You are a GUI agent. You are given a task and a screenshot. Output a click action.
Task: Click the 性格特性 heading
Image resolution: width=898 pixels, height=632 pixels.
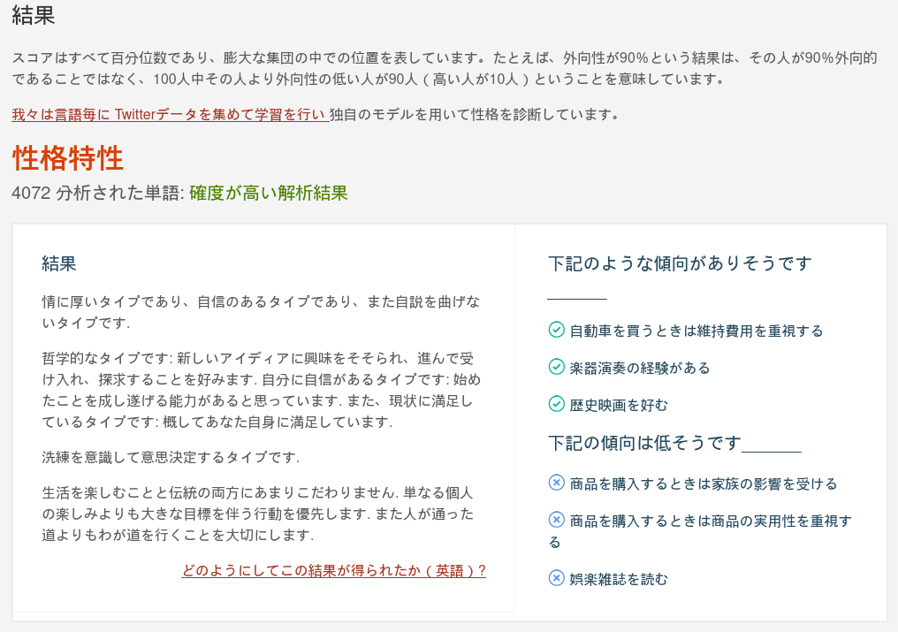(66, 162)
